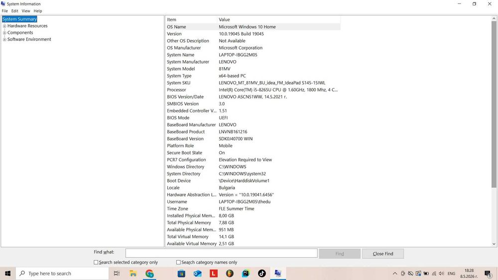Click the System Information taskbar icon
498x280 pixels.
point(278,274)
